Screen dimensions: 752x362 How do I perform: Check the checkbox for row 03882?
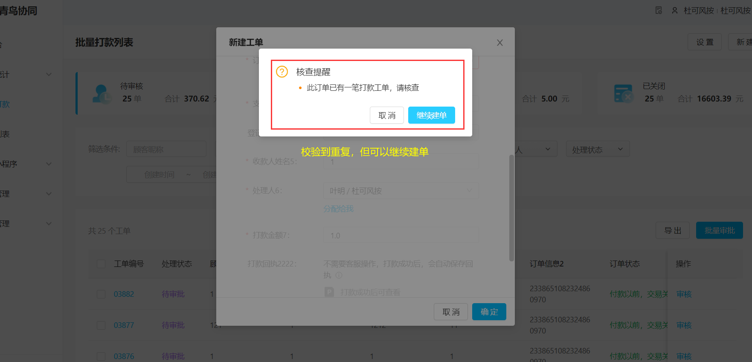coord(101,294)
